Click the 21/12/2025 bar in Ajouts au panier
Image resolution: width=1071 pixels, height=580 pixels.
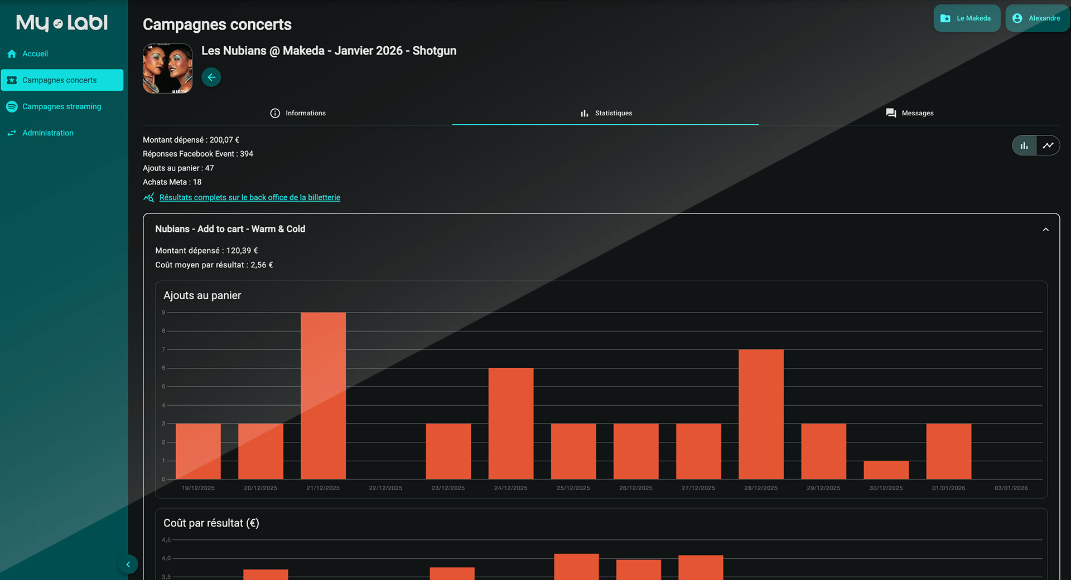[x=323, y=396]
